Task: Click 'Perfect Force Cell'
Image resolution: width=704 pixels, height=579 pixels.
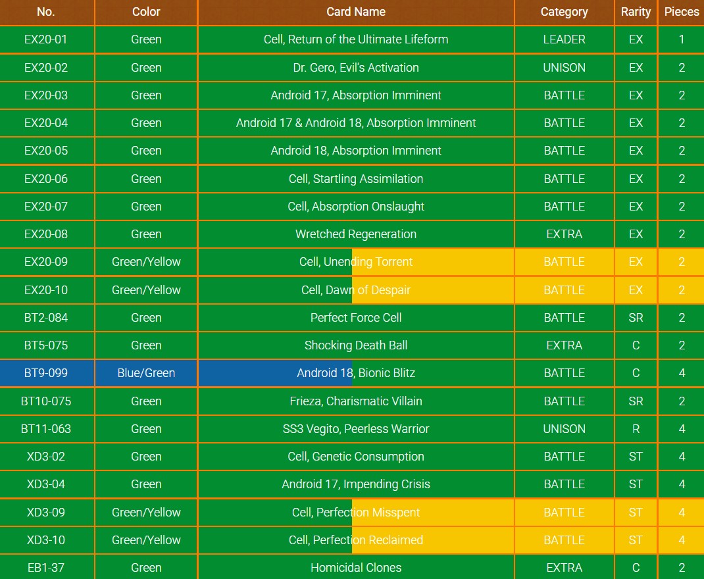Action: point(355,318)
